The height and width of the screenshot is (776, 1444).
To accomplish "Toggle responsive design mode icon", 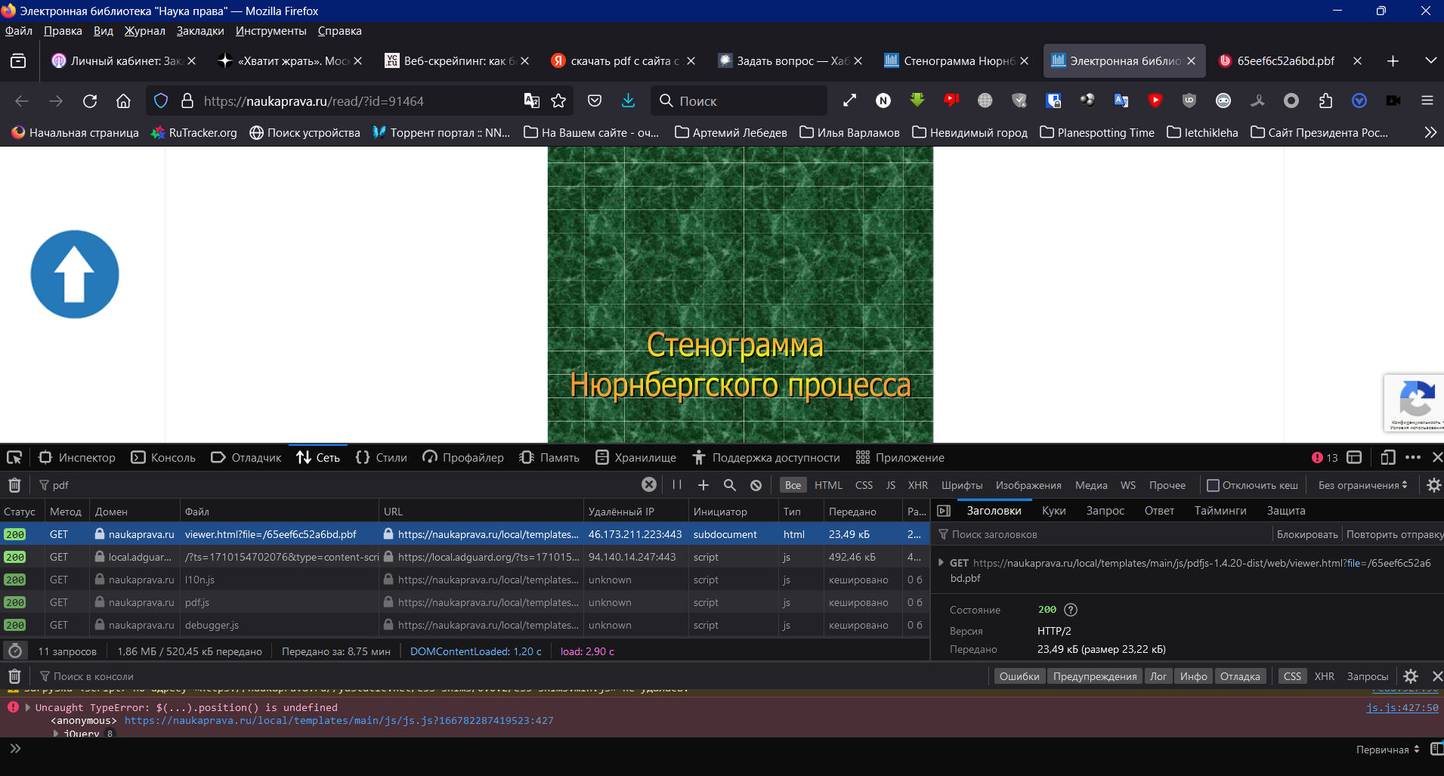I will 1387,457.
